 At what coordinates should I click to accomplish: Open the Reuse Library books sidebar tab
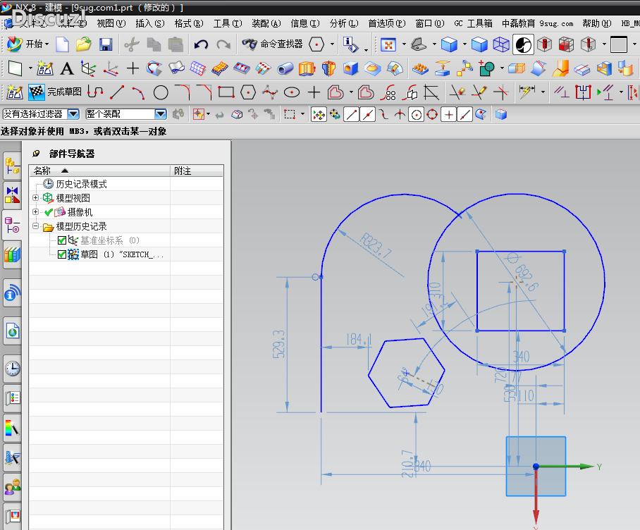coord(12,254)
